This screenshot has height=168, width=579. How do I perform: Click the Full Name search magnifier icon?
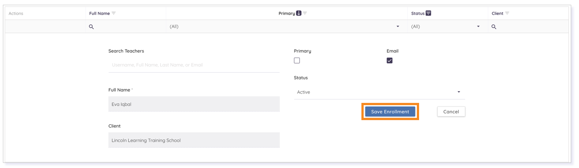[x=91, y=27]
